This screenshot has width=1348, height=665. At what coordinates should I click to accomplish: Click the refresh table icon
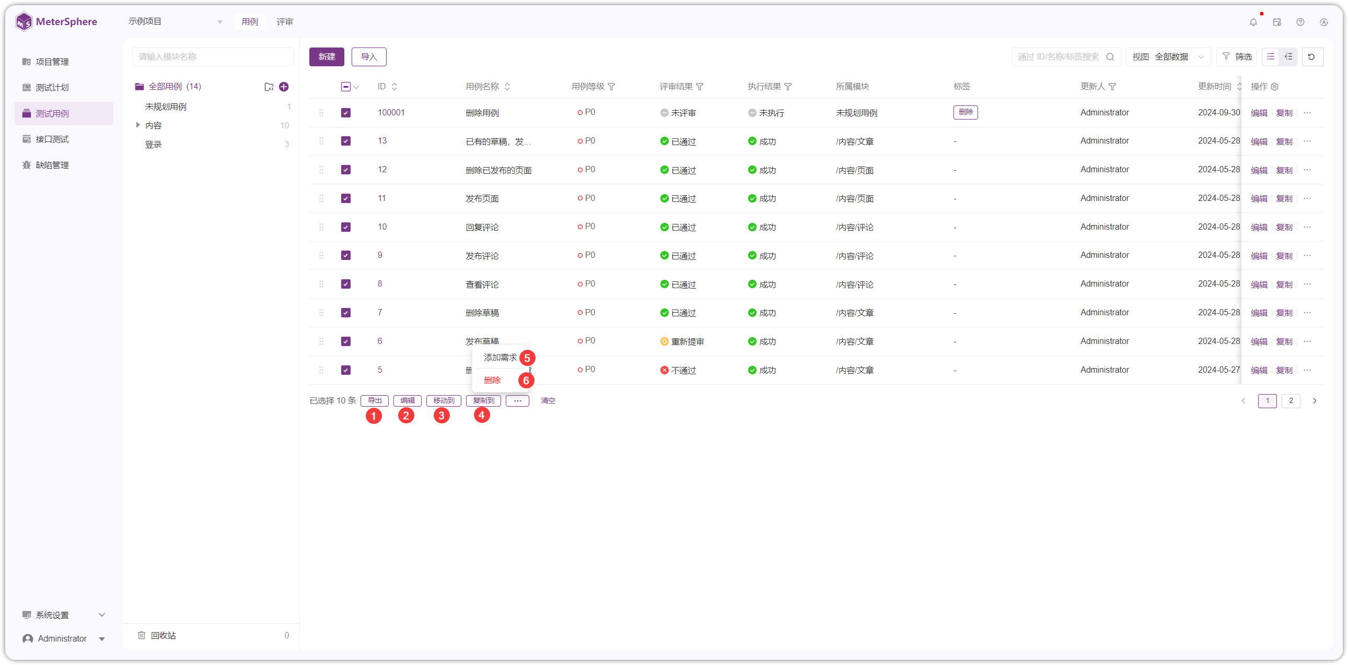[x=1312, y=56]
